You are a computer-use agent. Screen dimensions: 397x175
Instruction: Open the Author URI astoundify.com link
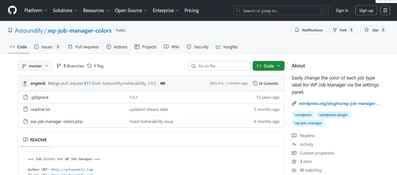click(72, 170)
